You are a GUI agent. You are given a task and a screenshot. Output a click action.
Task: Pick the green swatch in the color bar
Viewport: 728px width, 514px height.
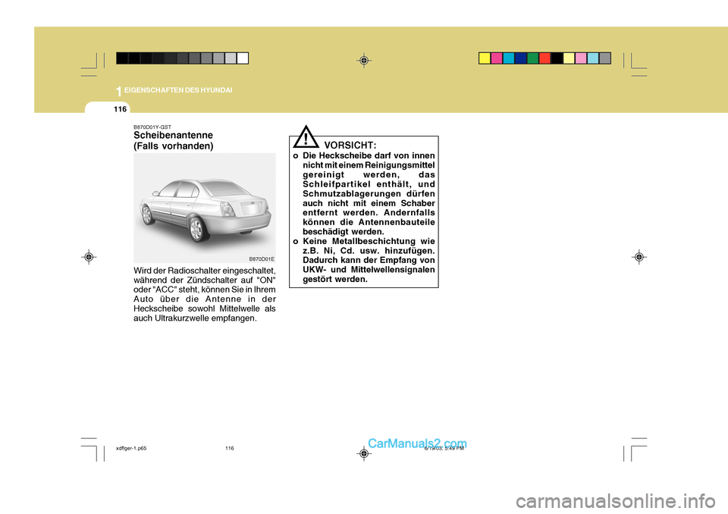[x=533, y=58]
